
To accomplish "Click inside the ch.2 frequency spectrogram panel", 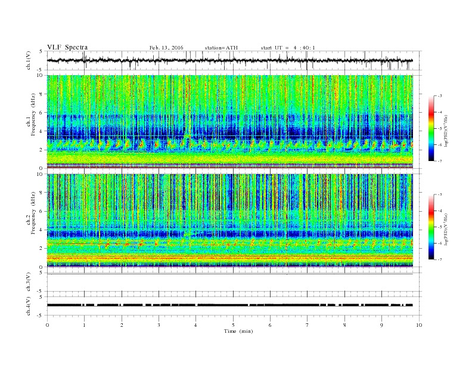I will [230, 221].
